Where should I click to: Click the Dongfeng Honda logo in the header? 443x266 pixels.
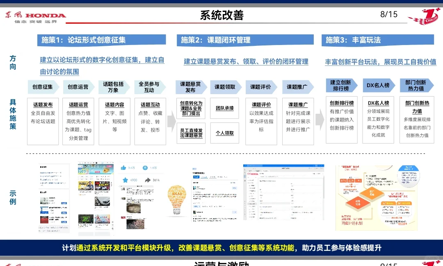36,15
